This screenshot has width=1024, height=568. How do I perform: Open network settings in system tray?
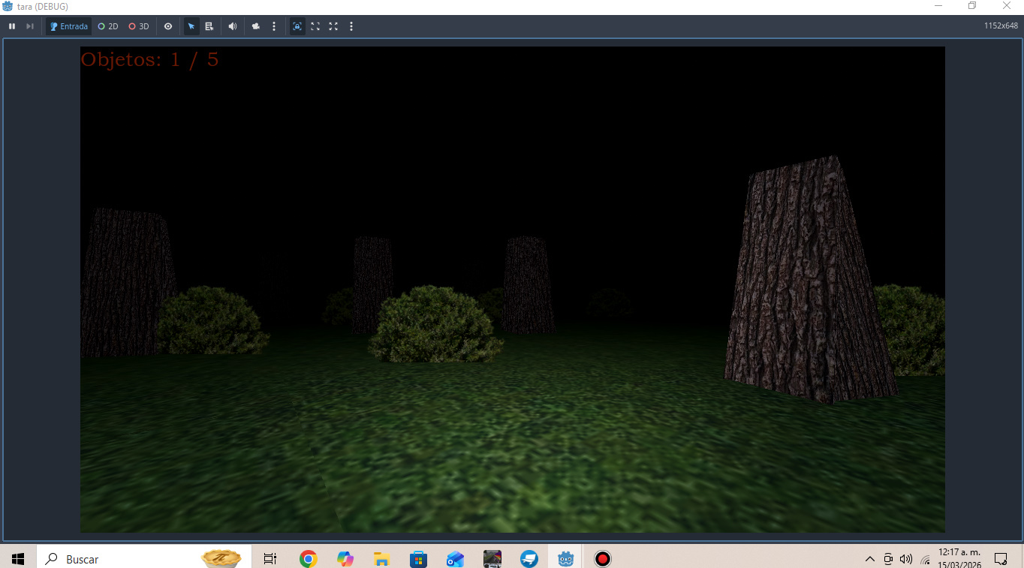[925, 559]
